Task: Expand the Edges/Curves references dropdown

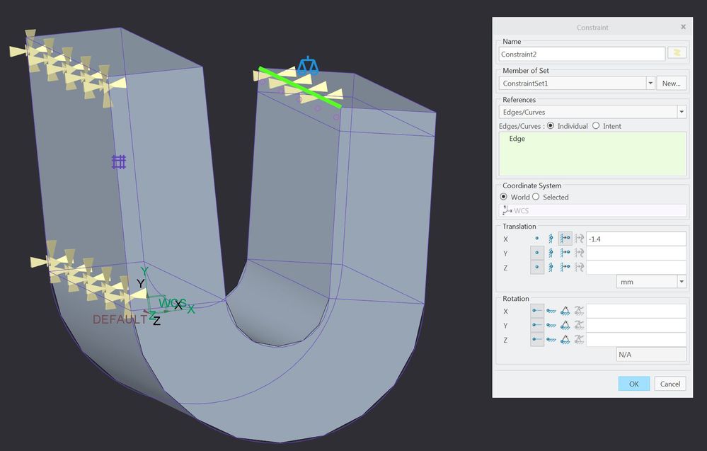Action: point(681,112)
